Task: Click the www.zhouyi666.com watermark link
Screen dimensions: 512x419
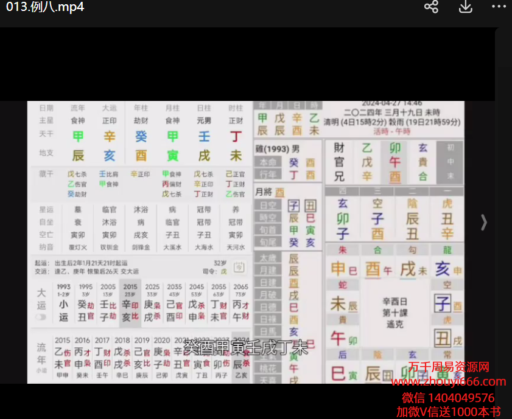Action: (x=449, y=382)
